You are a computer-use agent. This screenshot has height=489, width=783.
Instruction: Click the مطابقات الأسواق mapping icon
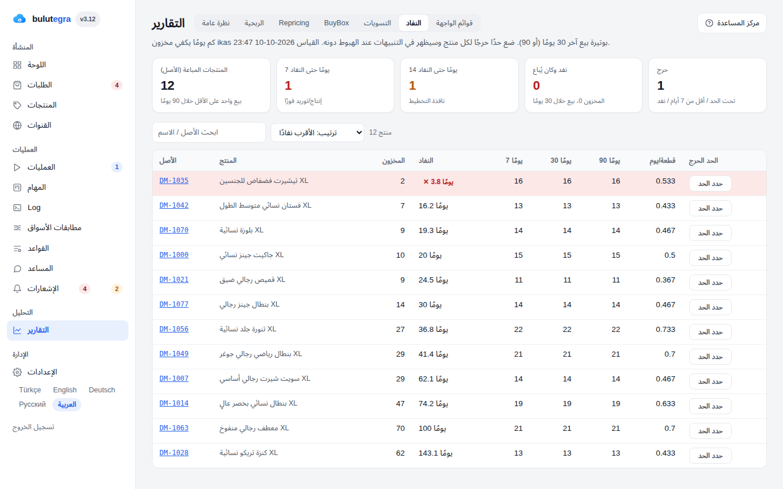(x=17, y=228)
